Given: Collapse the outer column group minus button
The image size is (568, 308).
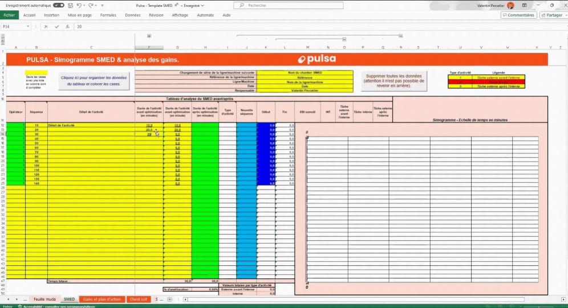Looking at the screenshot, I should point(401,36).
